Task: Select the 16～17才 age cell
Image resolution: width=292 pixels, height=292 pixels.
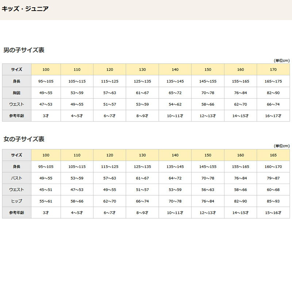Action: (x=273, y=116)
